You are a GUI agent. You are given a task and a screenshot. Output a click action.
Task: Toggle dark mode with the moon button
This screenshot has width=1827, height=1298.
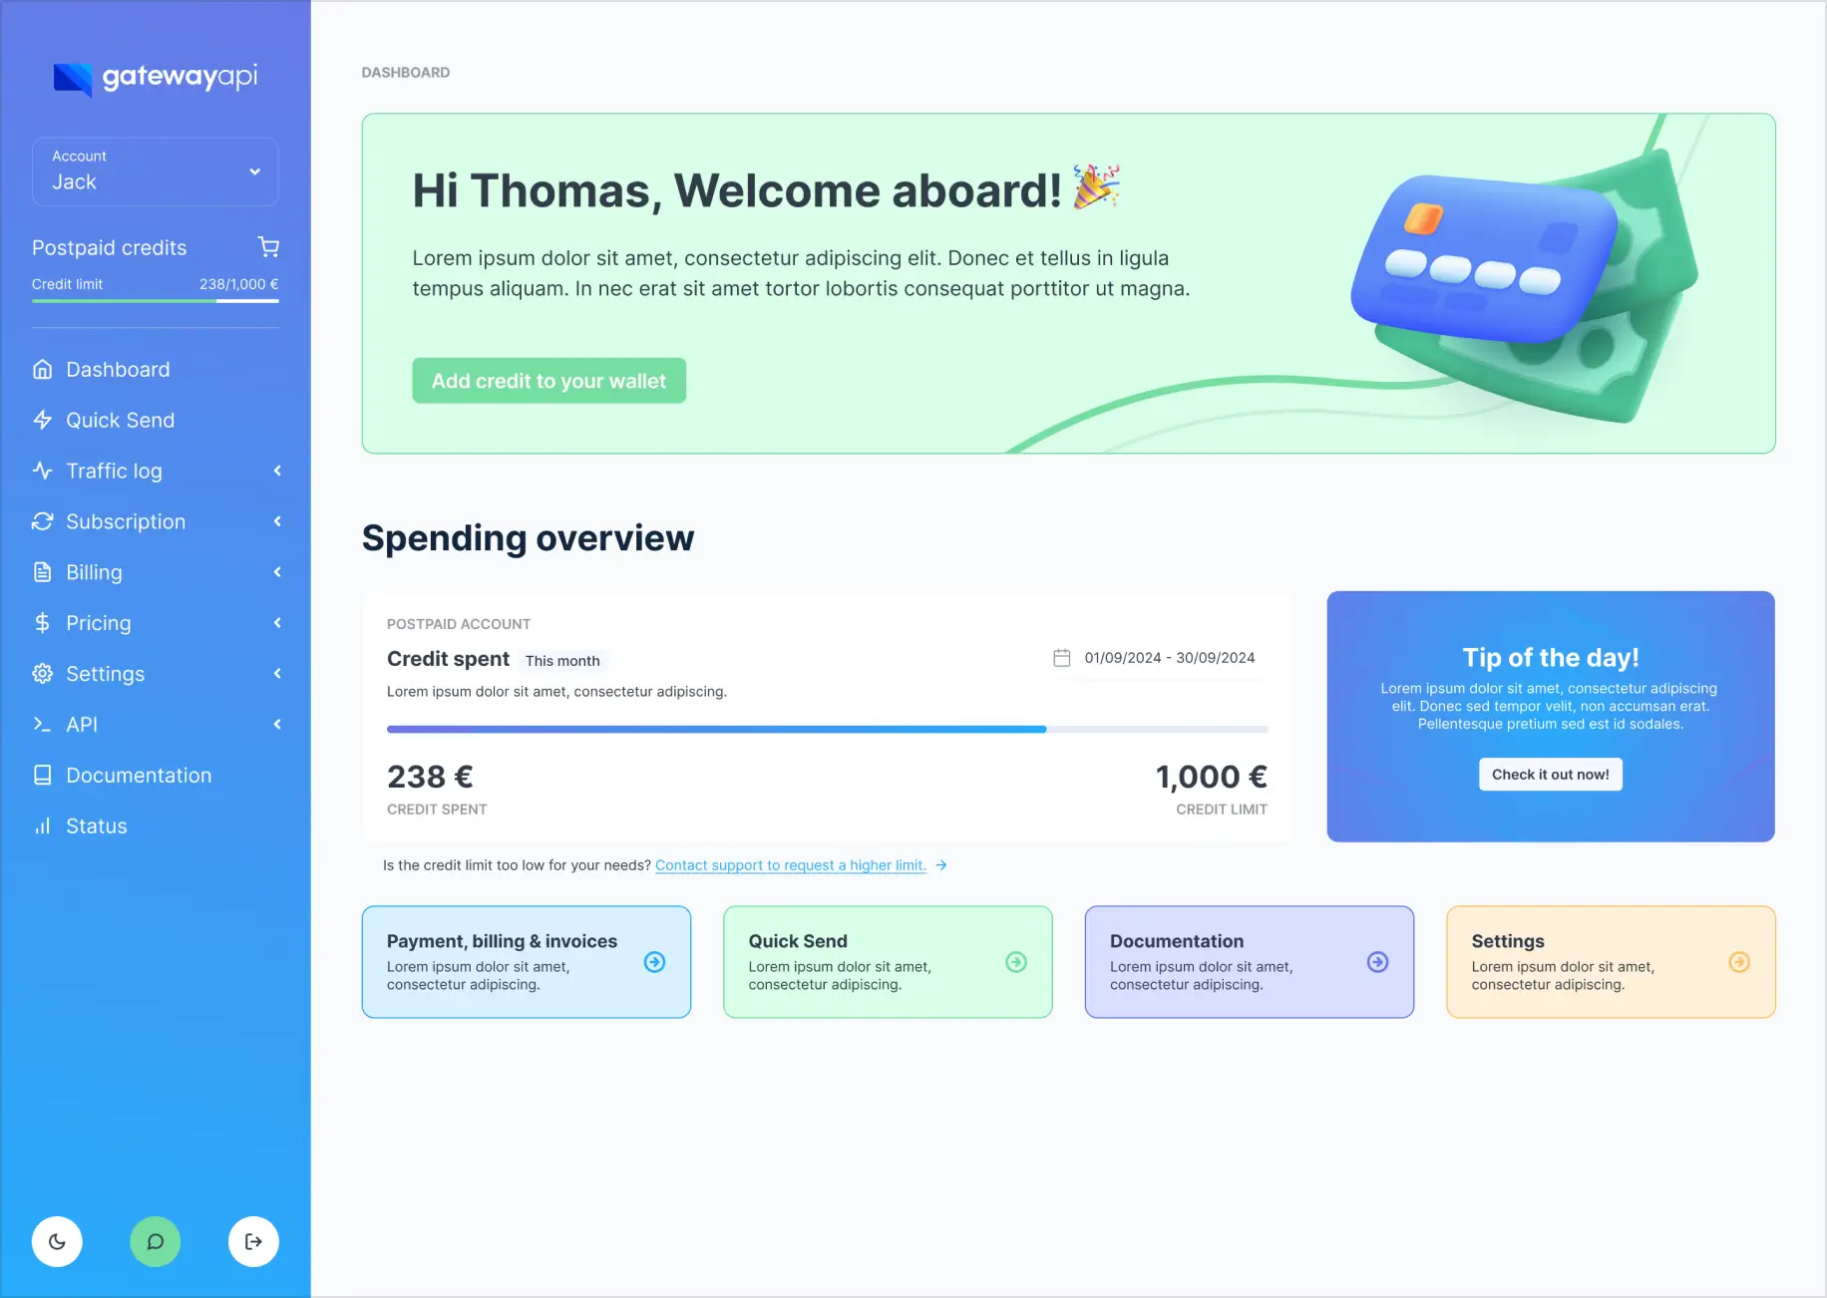[57, 1241]
